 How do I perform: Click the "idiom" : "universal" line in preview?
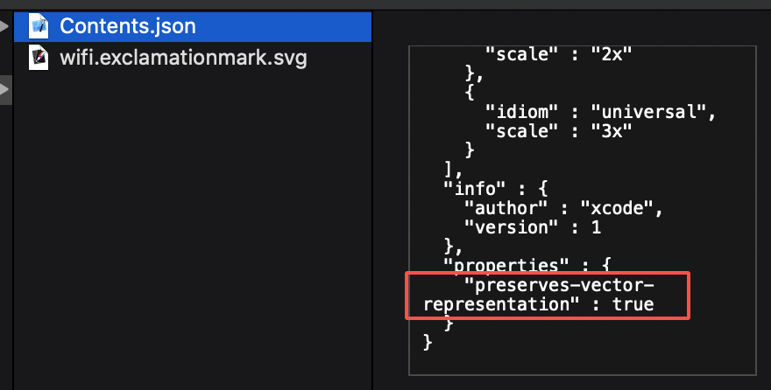(600, 112)
